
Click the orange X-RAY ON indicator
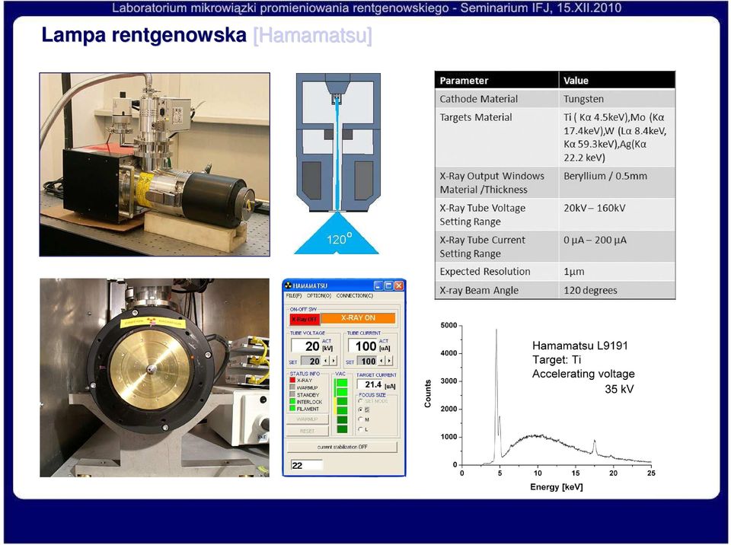(x=358, y=318)
